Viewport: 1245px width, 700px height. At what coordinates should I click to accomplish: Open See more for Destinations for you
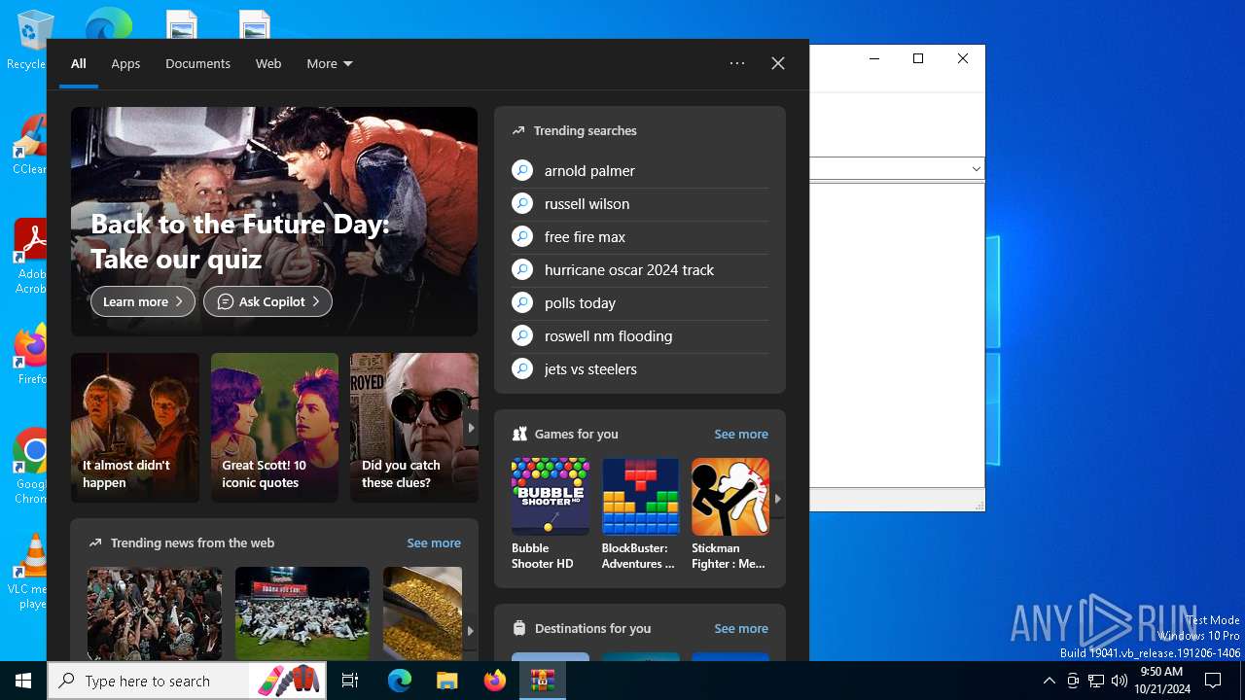[741, 628]
